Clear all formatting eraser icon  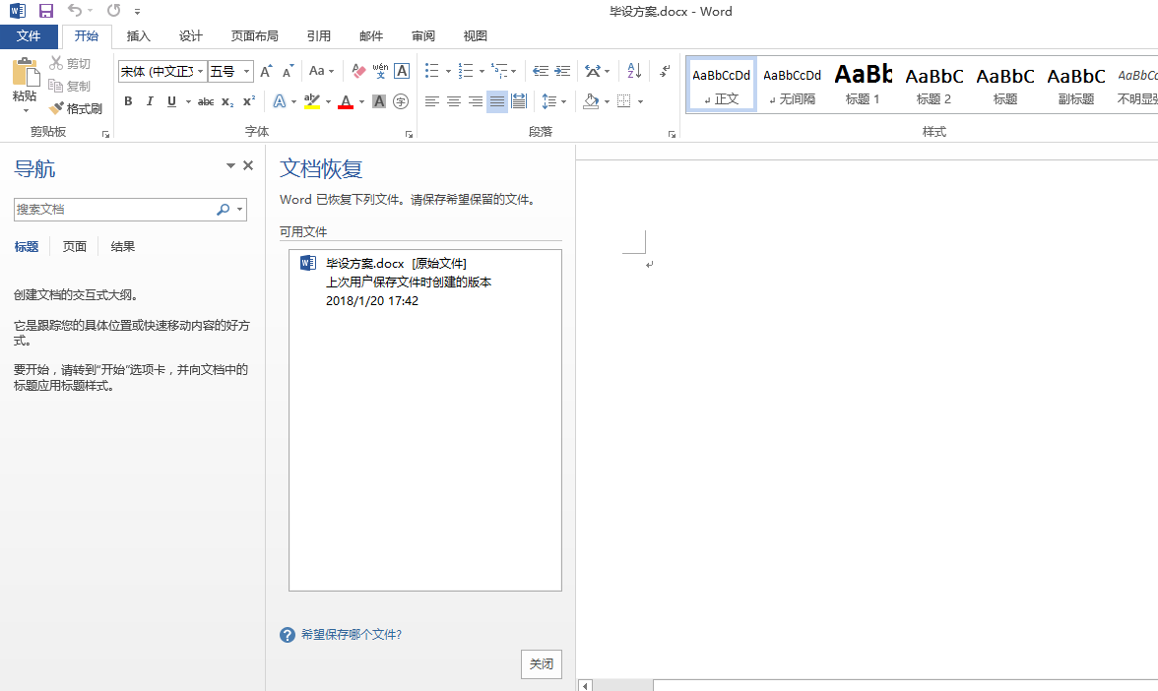[x=358, y=71]
